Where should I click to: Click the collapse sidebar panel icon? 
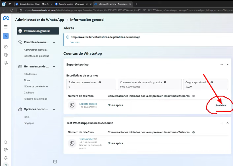click(x=55, y=162)
